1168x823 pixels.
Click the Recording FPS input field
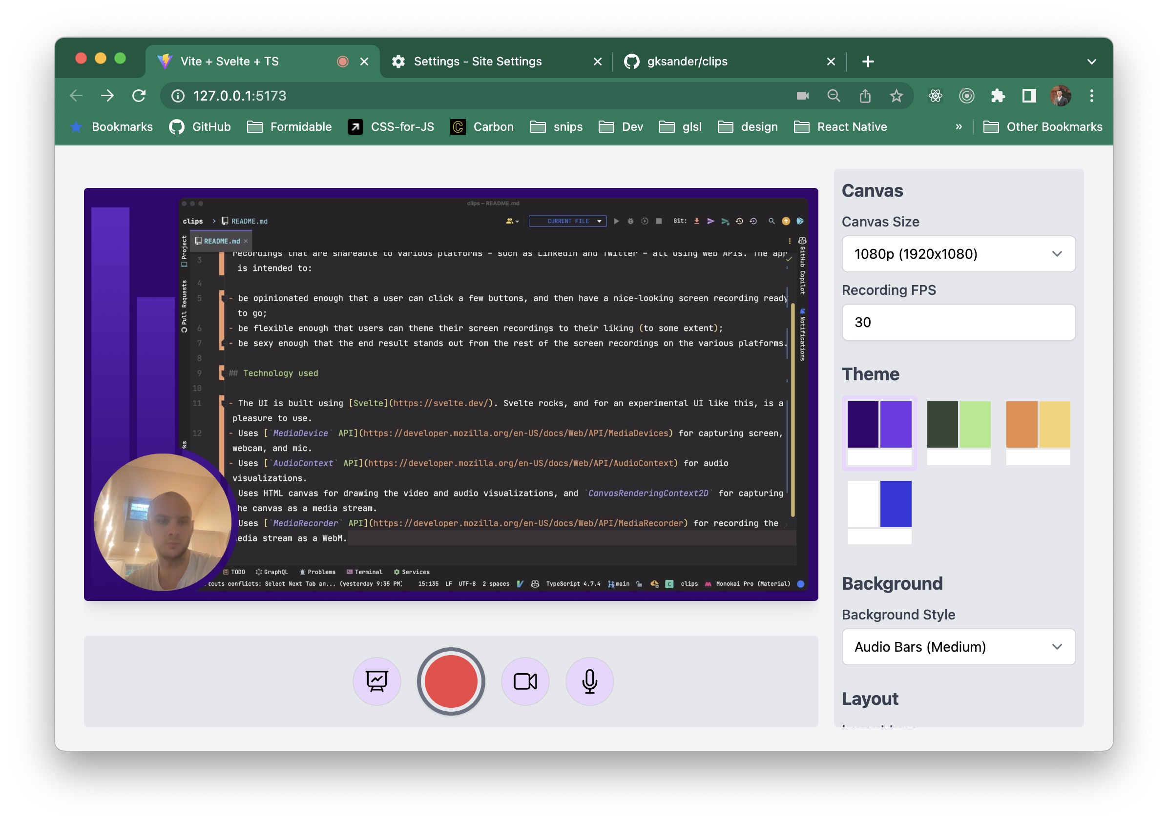[958, 322]
